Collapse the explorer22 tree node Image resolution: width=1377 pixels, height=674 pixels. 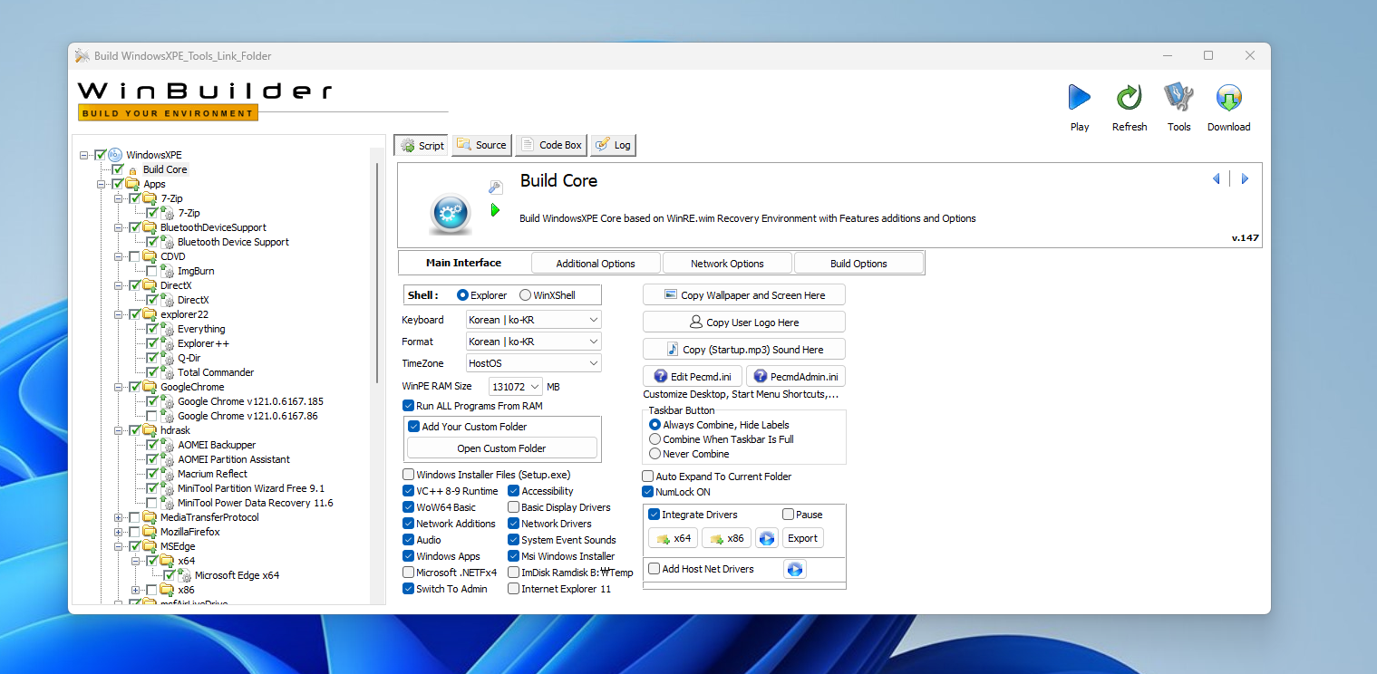tap(119, 314)
